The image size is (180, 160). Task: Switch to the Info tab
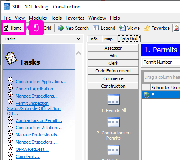coord(93,39)
